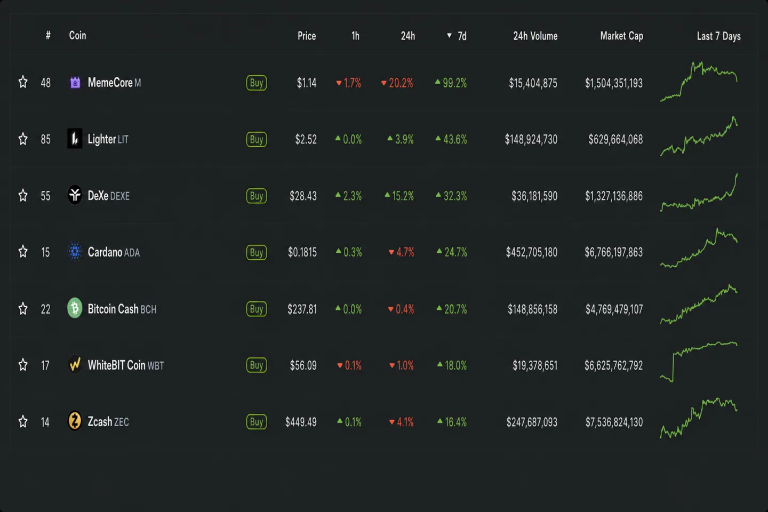This screenshot has height=512, width=768.
Task: Open the MemeCore coin name link
Action: tap(114, 83)
